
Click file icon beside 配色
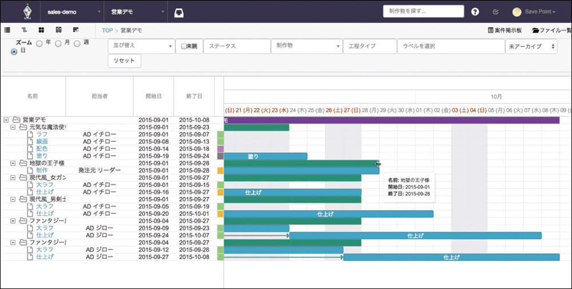pos(31,149)
